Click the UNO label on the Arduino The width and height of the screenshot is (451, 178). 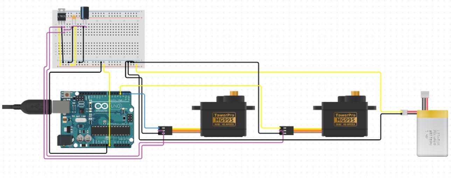pyautogui.click(x=116, y=106)
